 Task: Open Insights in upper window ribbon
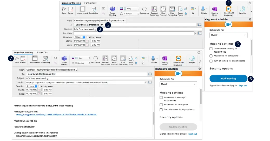242,10
